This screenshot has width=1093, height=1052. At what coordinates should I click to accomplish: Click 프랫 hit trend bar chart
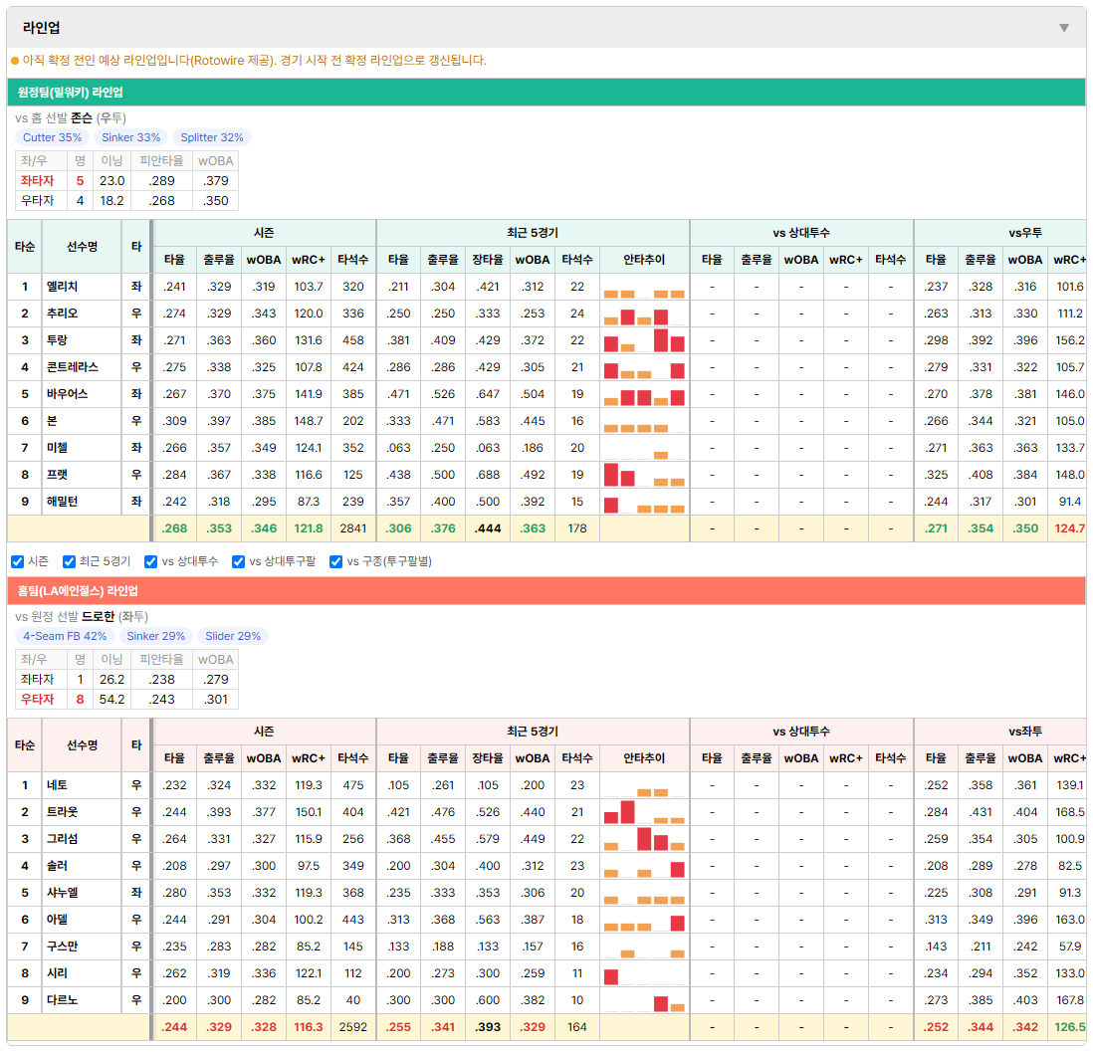tap(644, 476)
